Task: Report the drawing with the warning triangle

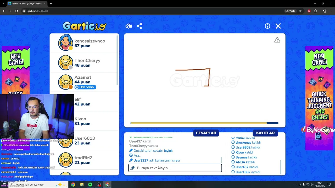Action: coord(277,40)
